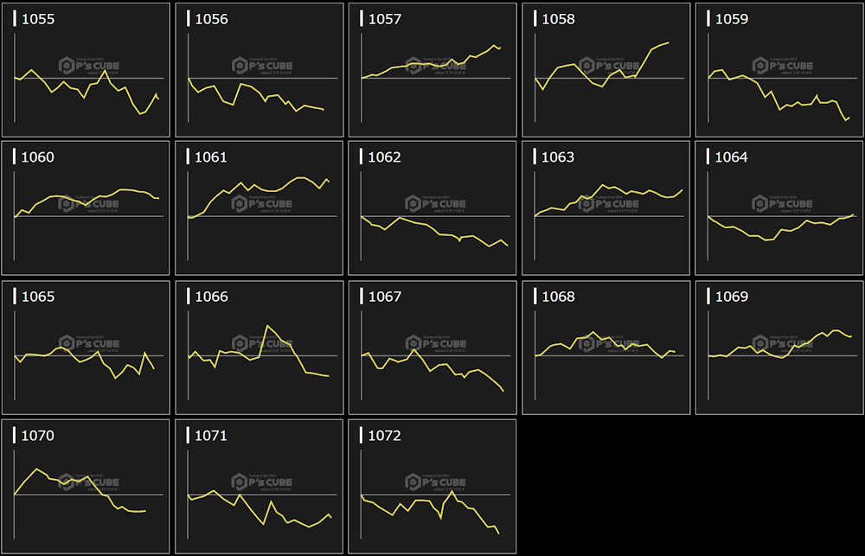Select the 1063 chart thumbnail
This screenshot has height=556, width=865.
coord(605,208)
